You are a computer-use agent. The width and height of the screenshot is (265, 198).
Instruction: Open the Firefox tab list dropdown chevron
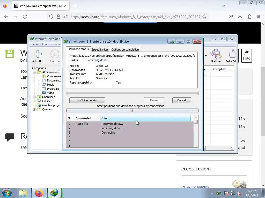(x=223, y=6)
